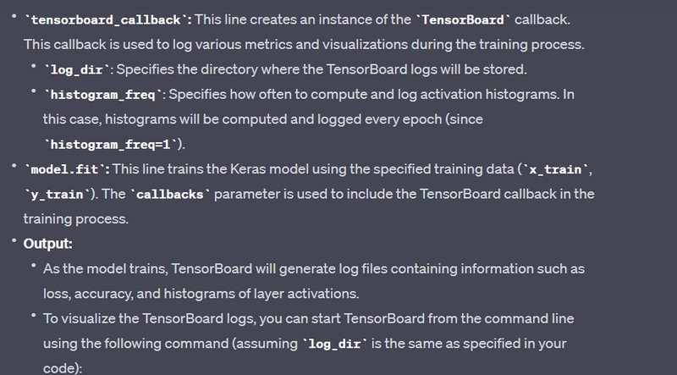The image size is (677, 375).
Task: Click 'As the model trains' sentence start
Action: tap(106, 268)
